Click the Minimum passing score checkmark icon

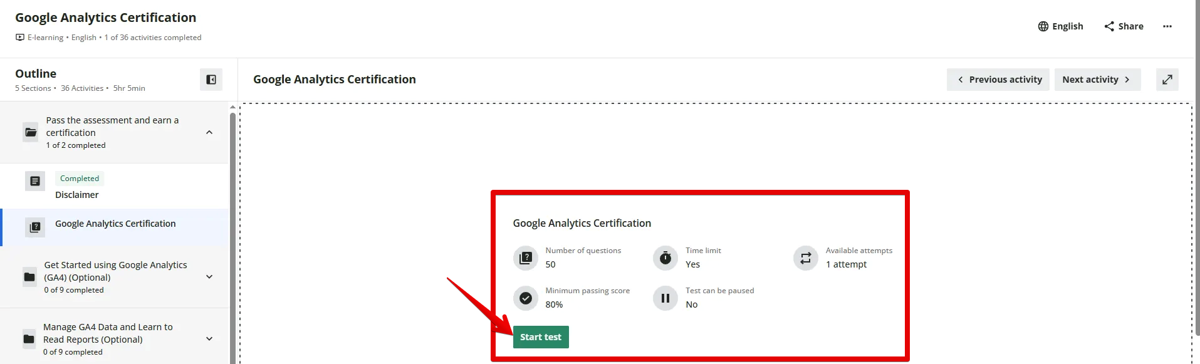point(526,298)
